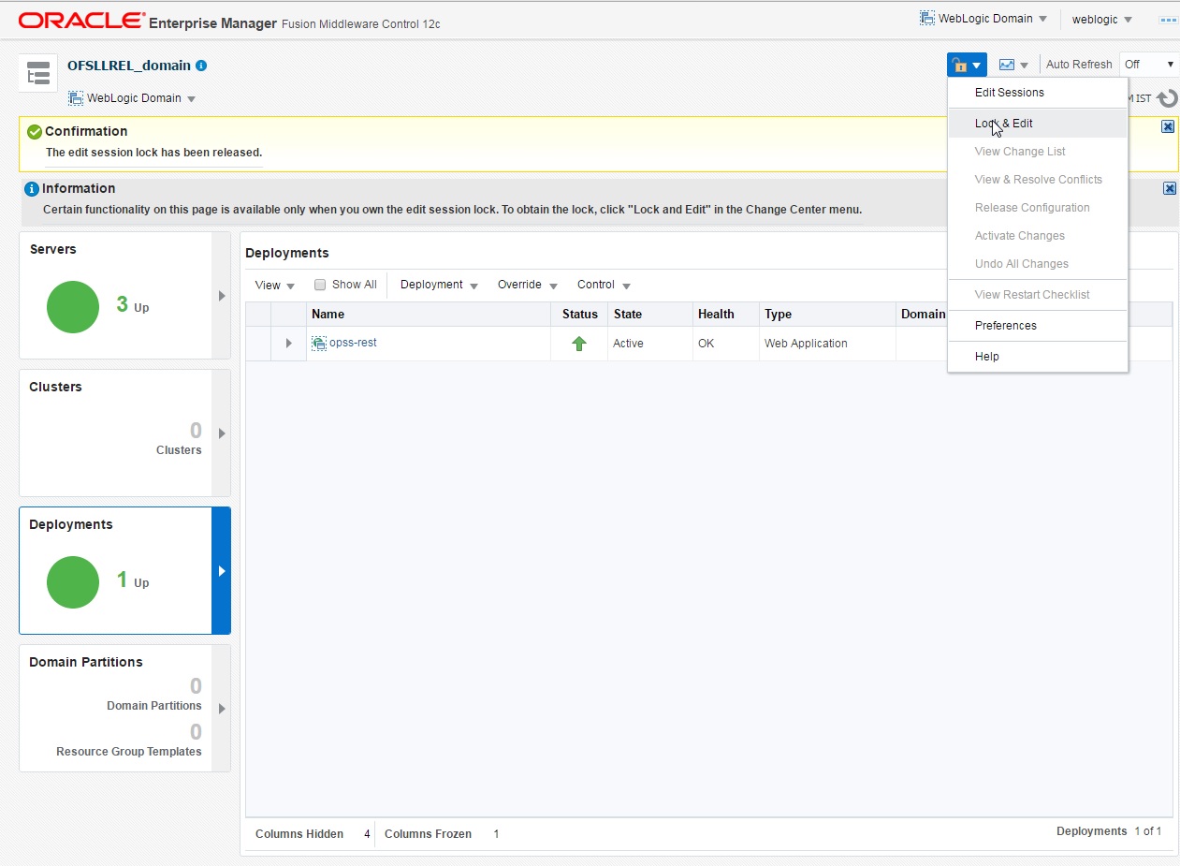Open the WebLogic Domain menu under domain name
Image resolution: width=1180 pixels, height=866 pixels.
pos(132,98)
